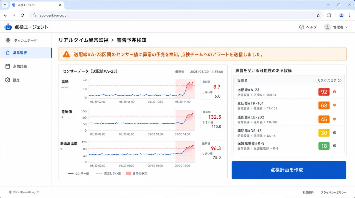
Task: Click the 電流値 latest value 132.5
Action: 214,117
